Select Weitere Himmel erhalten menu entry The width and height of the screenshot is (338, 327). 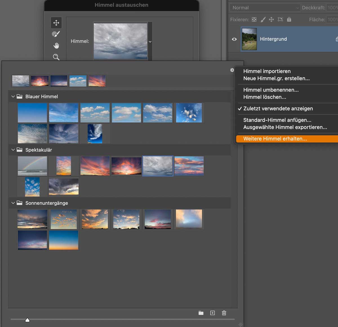click(x=275, y=139)
